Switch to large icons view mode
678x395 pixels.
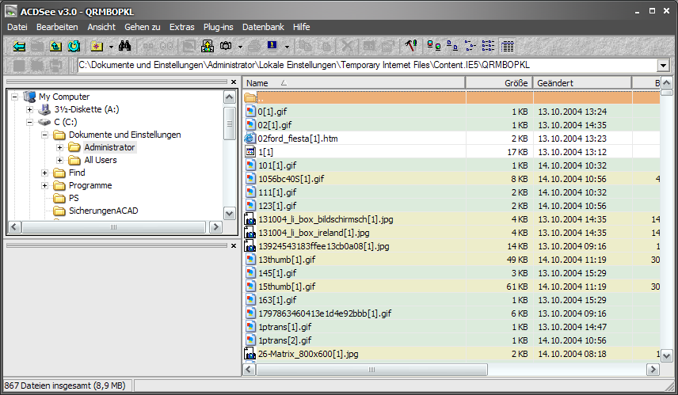click(452, 45)
